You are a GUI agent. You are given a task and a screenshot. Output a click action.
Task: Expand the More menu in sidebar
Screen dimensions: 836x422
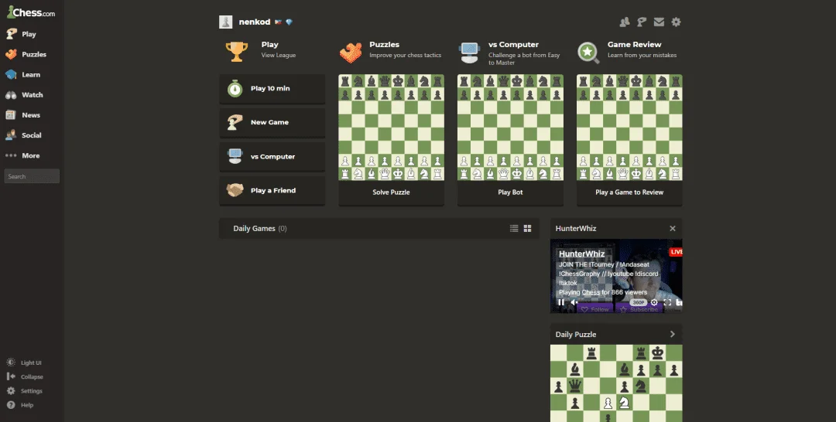32,155
